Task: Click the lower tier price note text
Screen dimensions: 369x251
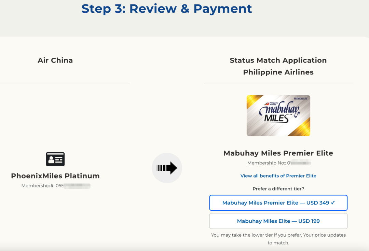Action: pos(278,239)
